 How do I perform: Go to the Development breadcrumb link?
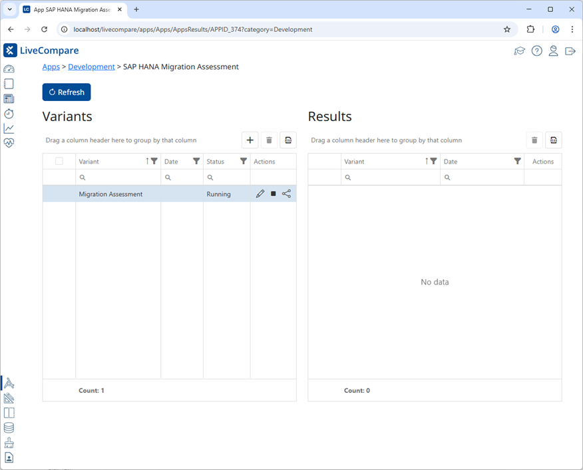(91, 67)
